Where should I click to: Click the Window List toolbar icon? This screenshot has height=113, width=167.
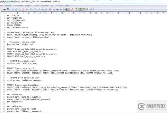click(x=76, y=9)
